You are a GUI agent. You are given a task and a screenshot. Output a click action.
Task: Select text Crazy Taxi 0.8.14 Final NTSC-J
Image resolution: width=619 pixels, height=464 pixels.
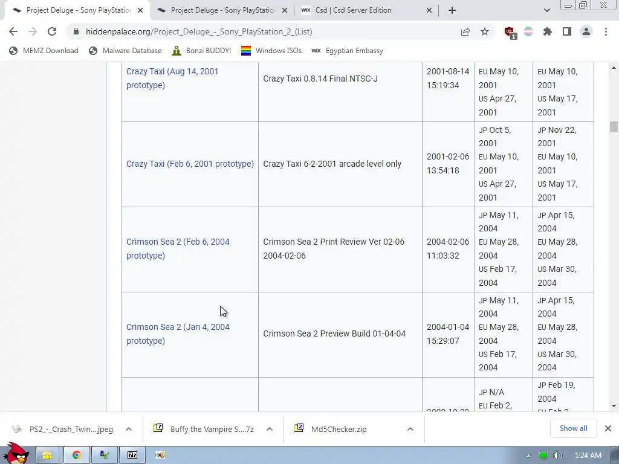point(320,79)
